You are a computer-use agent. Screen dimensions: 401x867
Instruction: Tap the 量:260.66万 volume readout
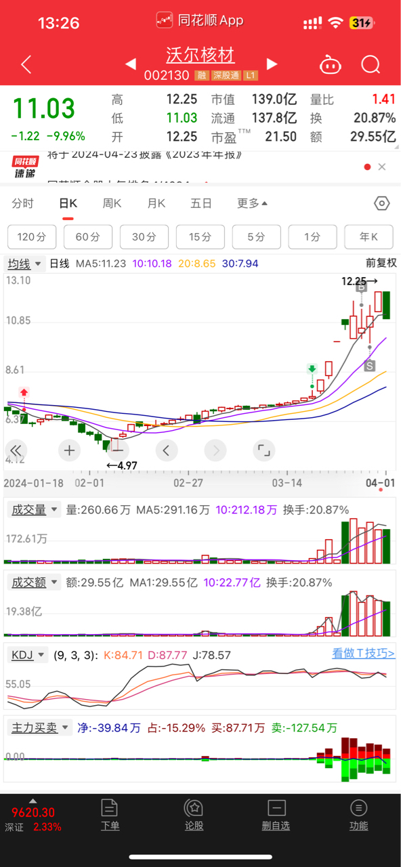click(98, 510)
